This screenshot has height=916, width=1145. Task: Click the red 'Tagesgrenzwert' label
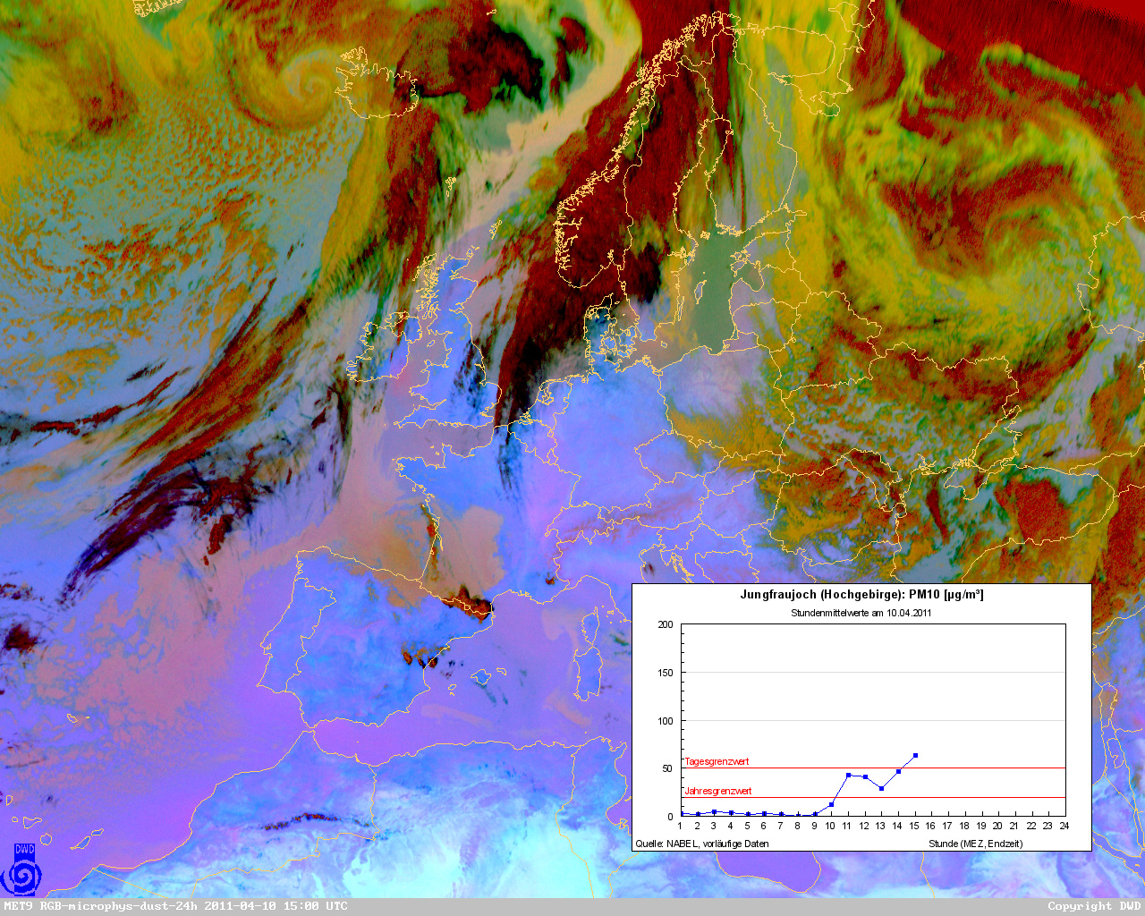(717, 761)
